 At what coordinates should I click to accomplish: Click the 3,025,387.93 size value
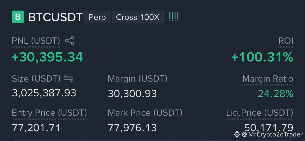(x=44, y=93)
